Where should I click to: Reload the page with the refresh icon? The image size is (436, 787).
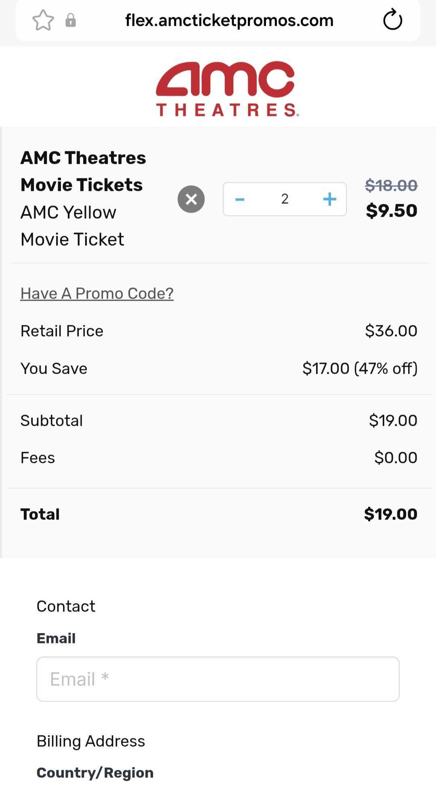pos(392,20)
